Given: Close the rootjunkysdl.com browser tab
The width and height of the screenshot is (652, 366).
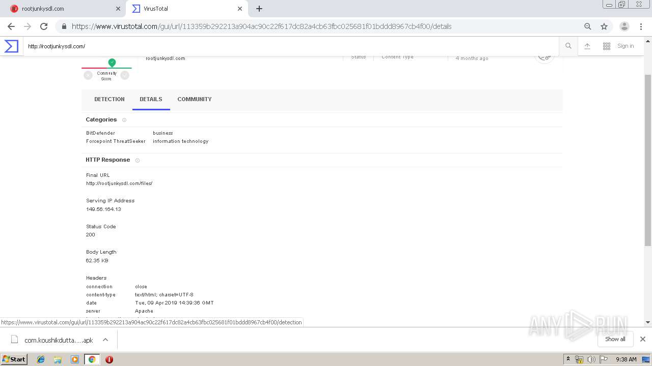Looking at the screenshot, I should pyautogui.click(x=118, y=9).
